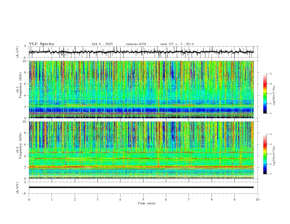Click the ch.1 color scale "log(PSD)(V²/Hz)" label
The height and width of the screenshot is (224, 290).
pos(274,96)
